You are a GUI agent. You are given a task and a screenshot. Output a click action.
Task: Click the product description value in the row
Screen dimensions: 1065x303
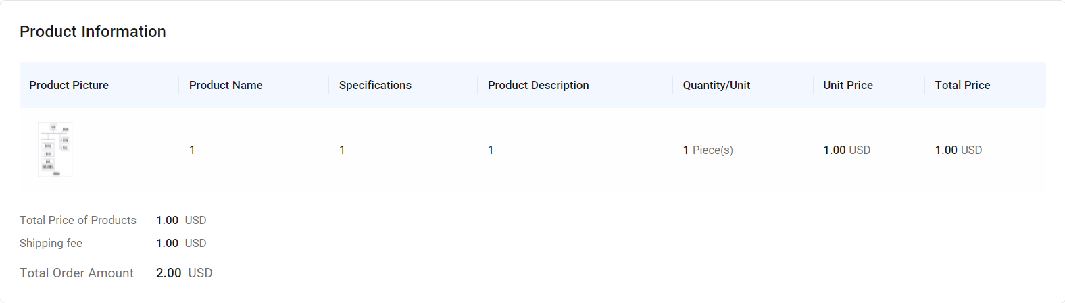tap(491, 150)
